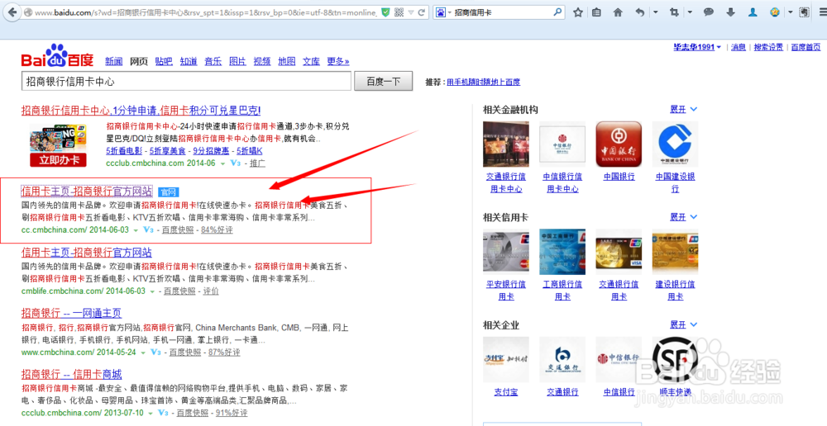827x426 pixels.
Task: Click the red 立即办卡 button
Action: point(58,160)
